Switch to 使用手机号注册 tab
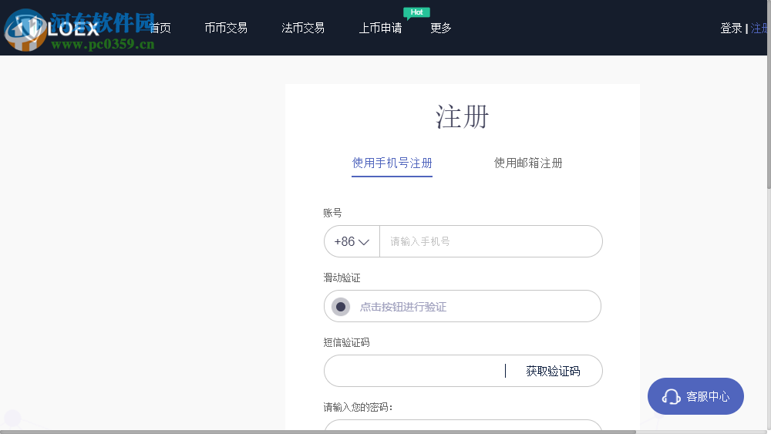 392,163
